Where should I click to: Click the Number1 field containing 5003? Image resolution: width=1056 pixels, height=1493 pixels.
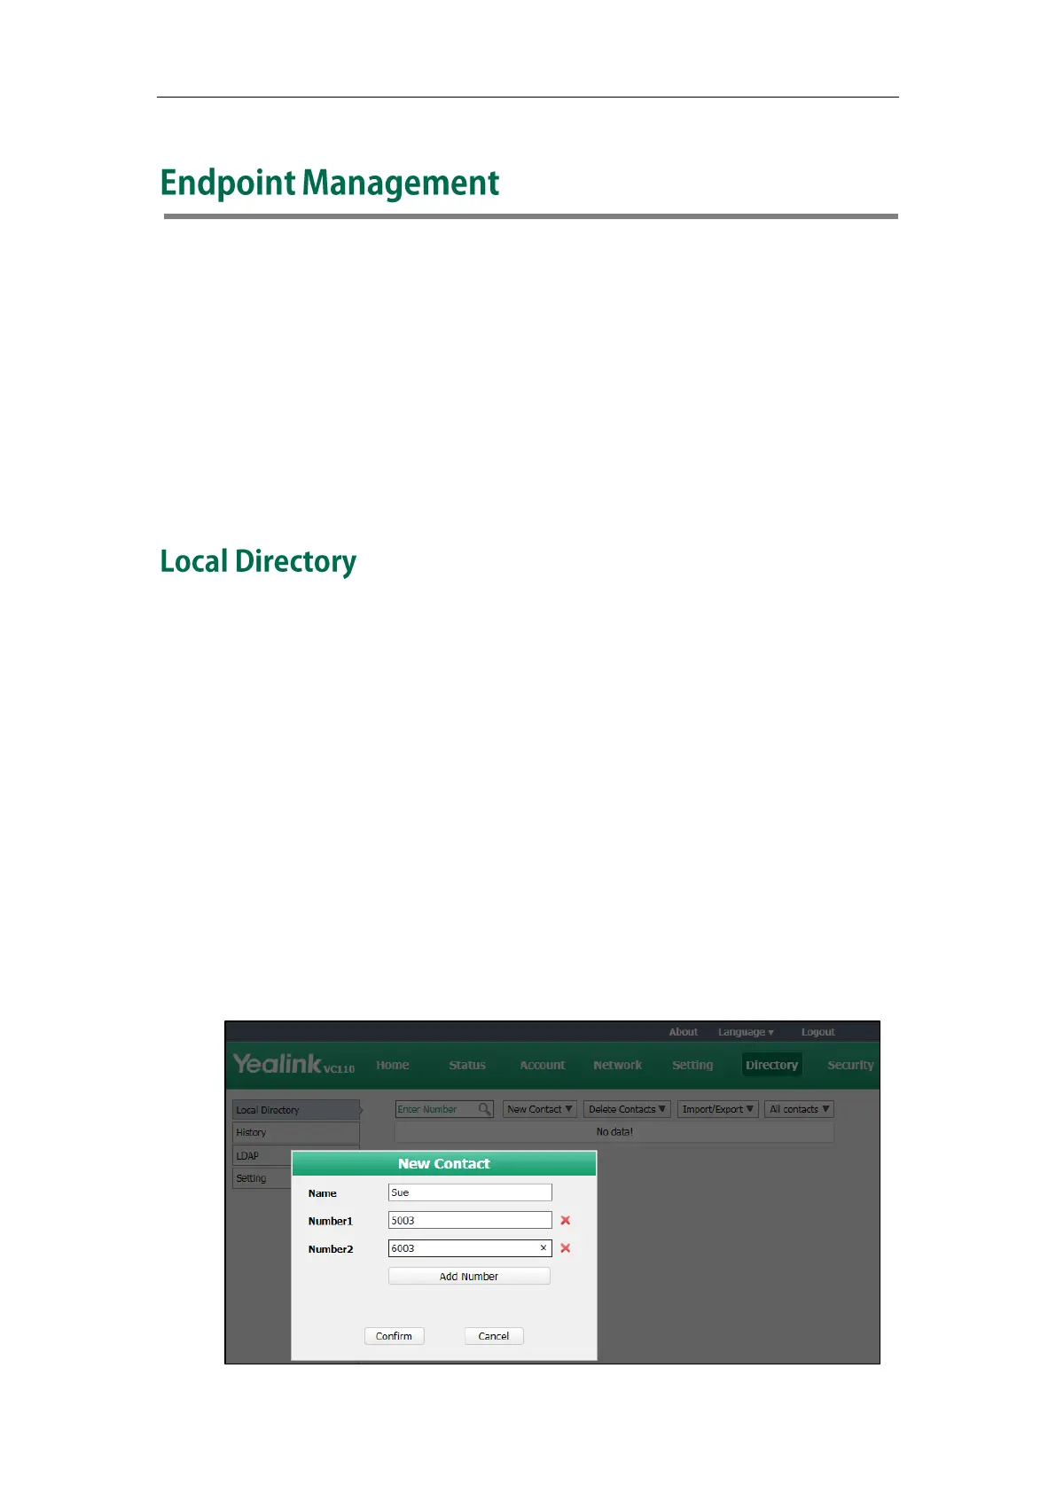point(470,1220)
